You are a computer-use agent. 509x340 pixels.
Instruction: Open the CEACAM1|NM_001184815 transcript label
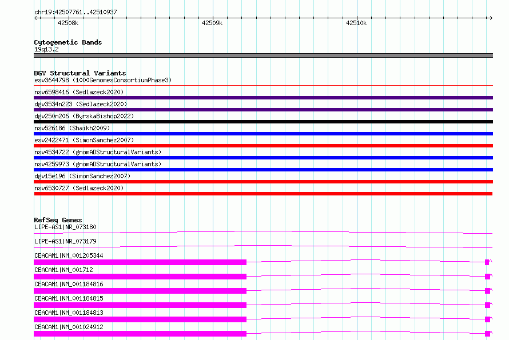click(69, 298)
